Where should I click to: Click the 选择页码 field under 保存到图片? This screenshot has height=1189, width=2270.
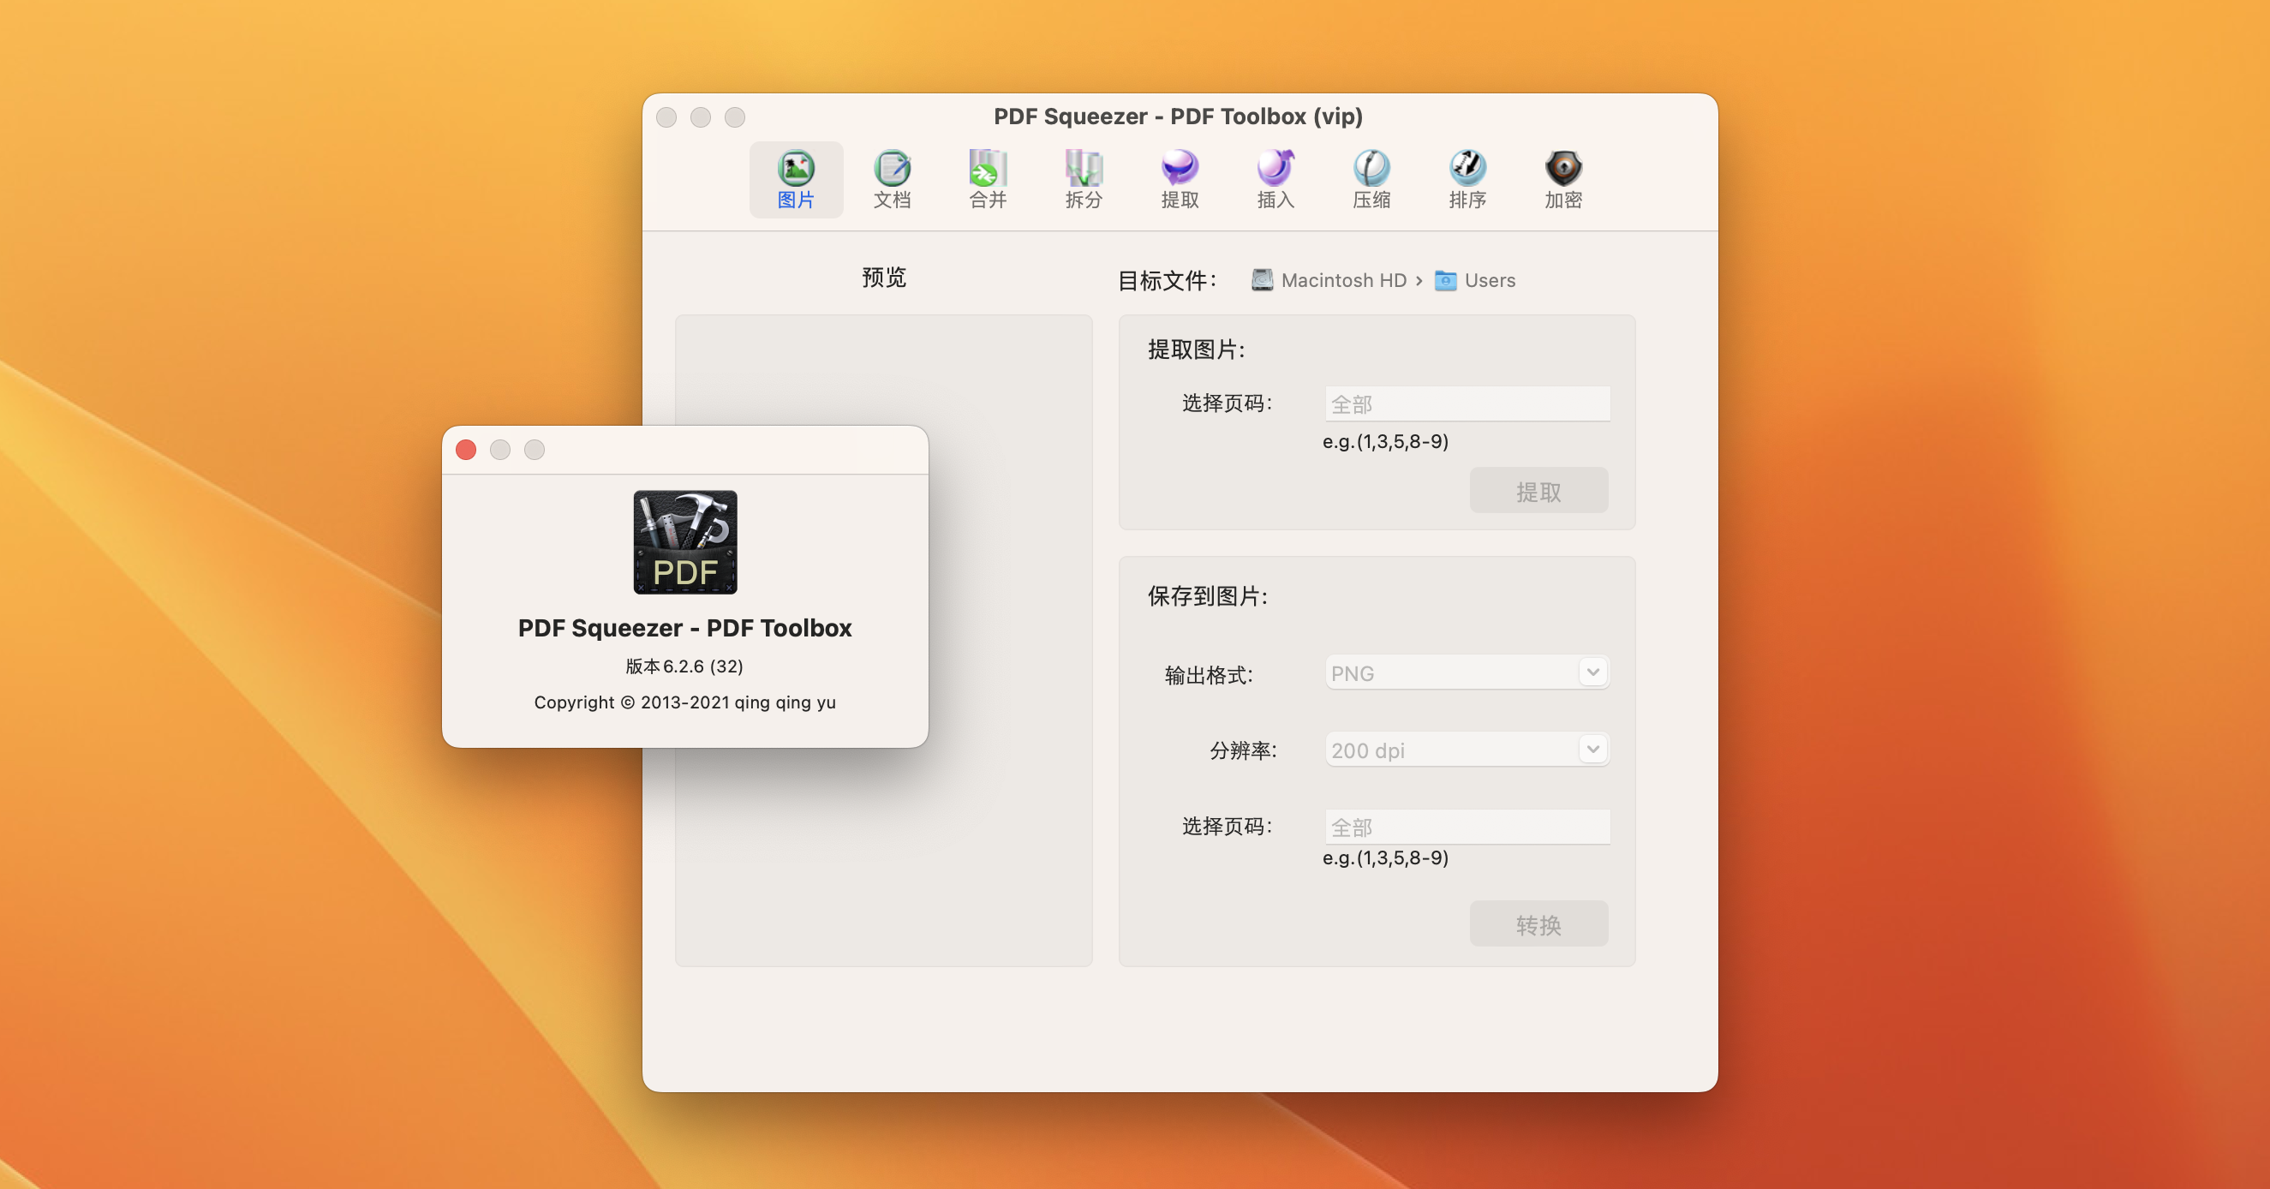tap(1467, 827)
